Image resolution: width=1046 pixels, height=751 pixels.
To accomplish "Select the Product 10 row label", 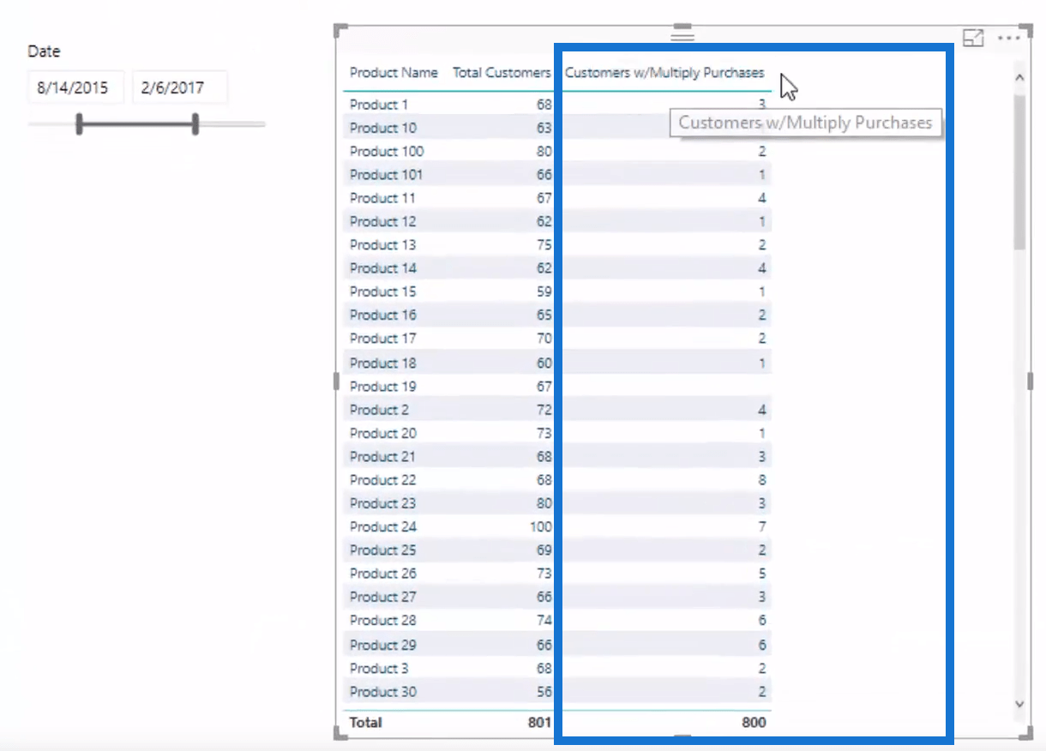I will 383,128.
